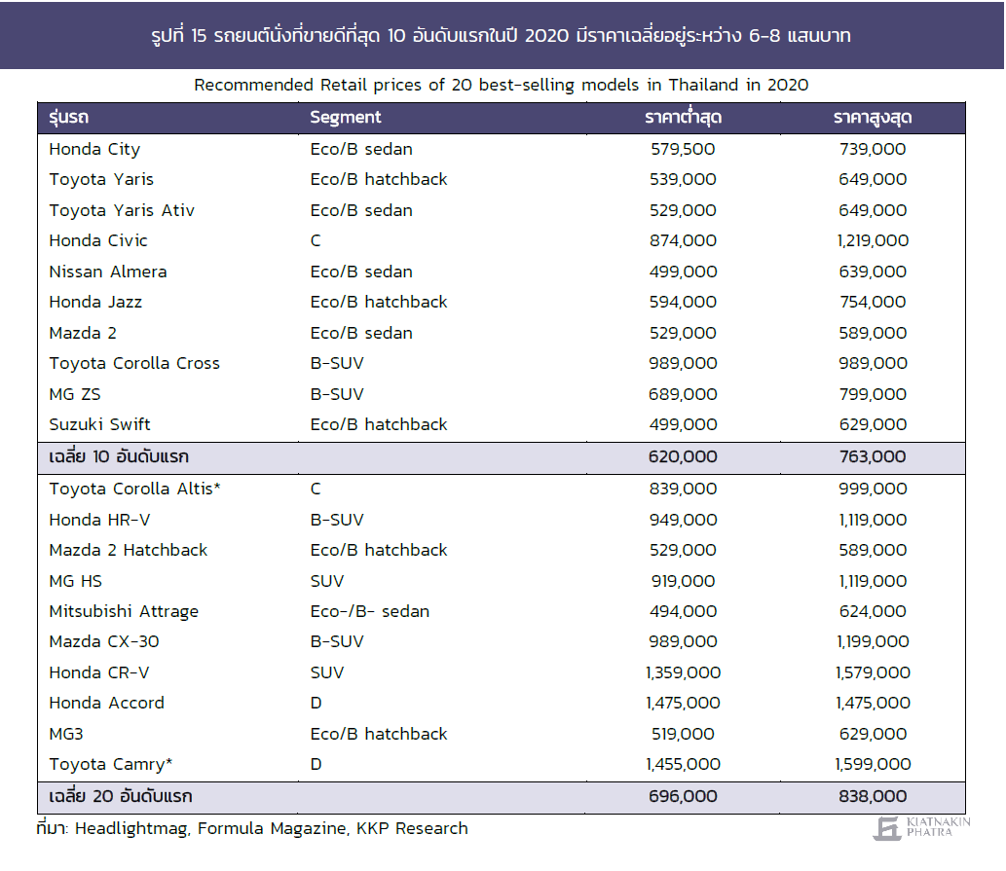Click Toyota Yaris segment 'Eco/B hatchback'
This screenshot has height=871, width=1006.
[379, 179]
